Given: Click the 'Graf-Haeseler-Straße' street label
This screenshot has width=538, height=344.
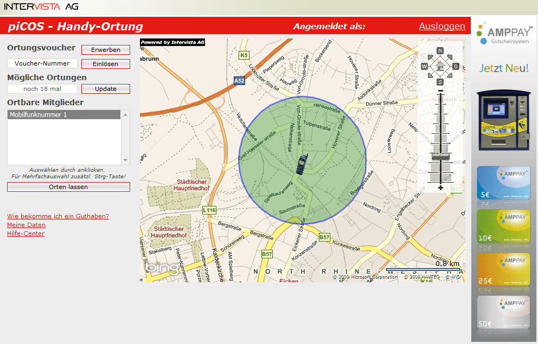Looking at the screenshot, I should click(x=257, y=145).
